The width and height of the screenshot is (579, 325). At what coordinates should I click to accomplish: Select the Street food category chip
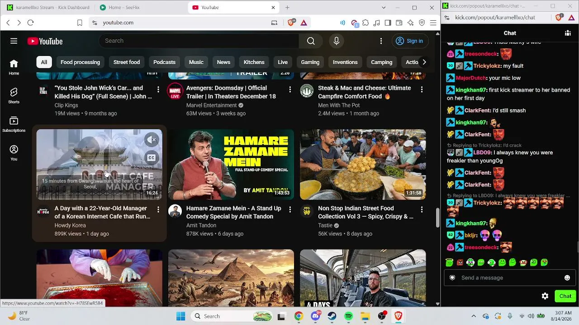[x=127, y=62]
